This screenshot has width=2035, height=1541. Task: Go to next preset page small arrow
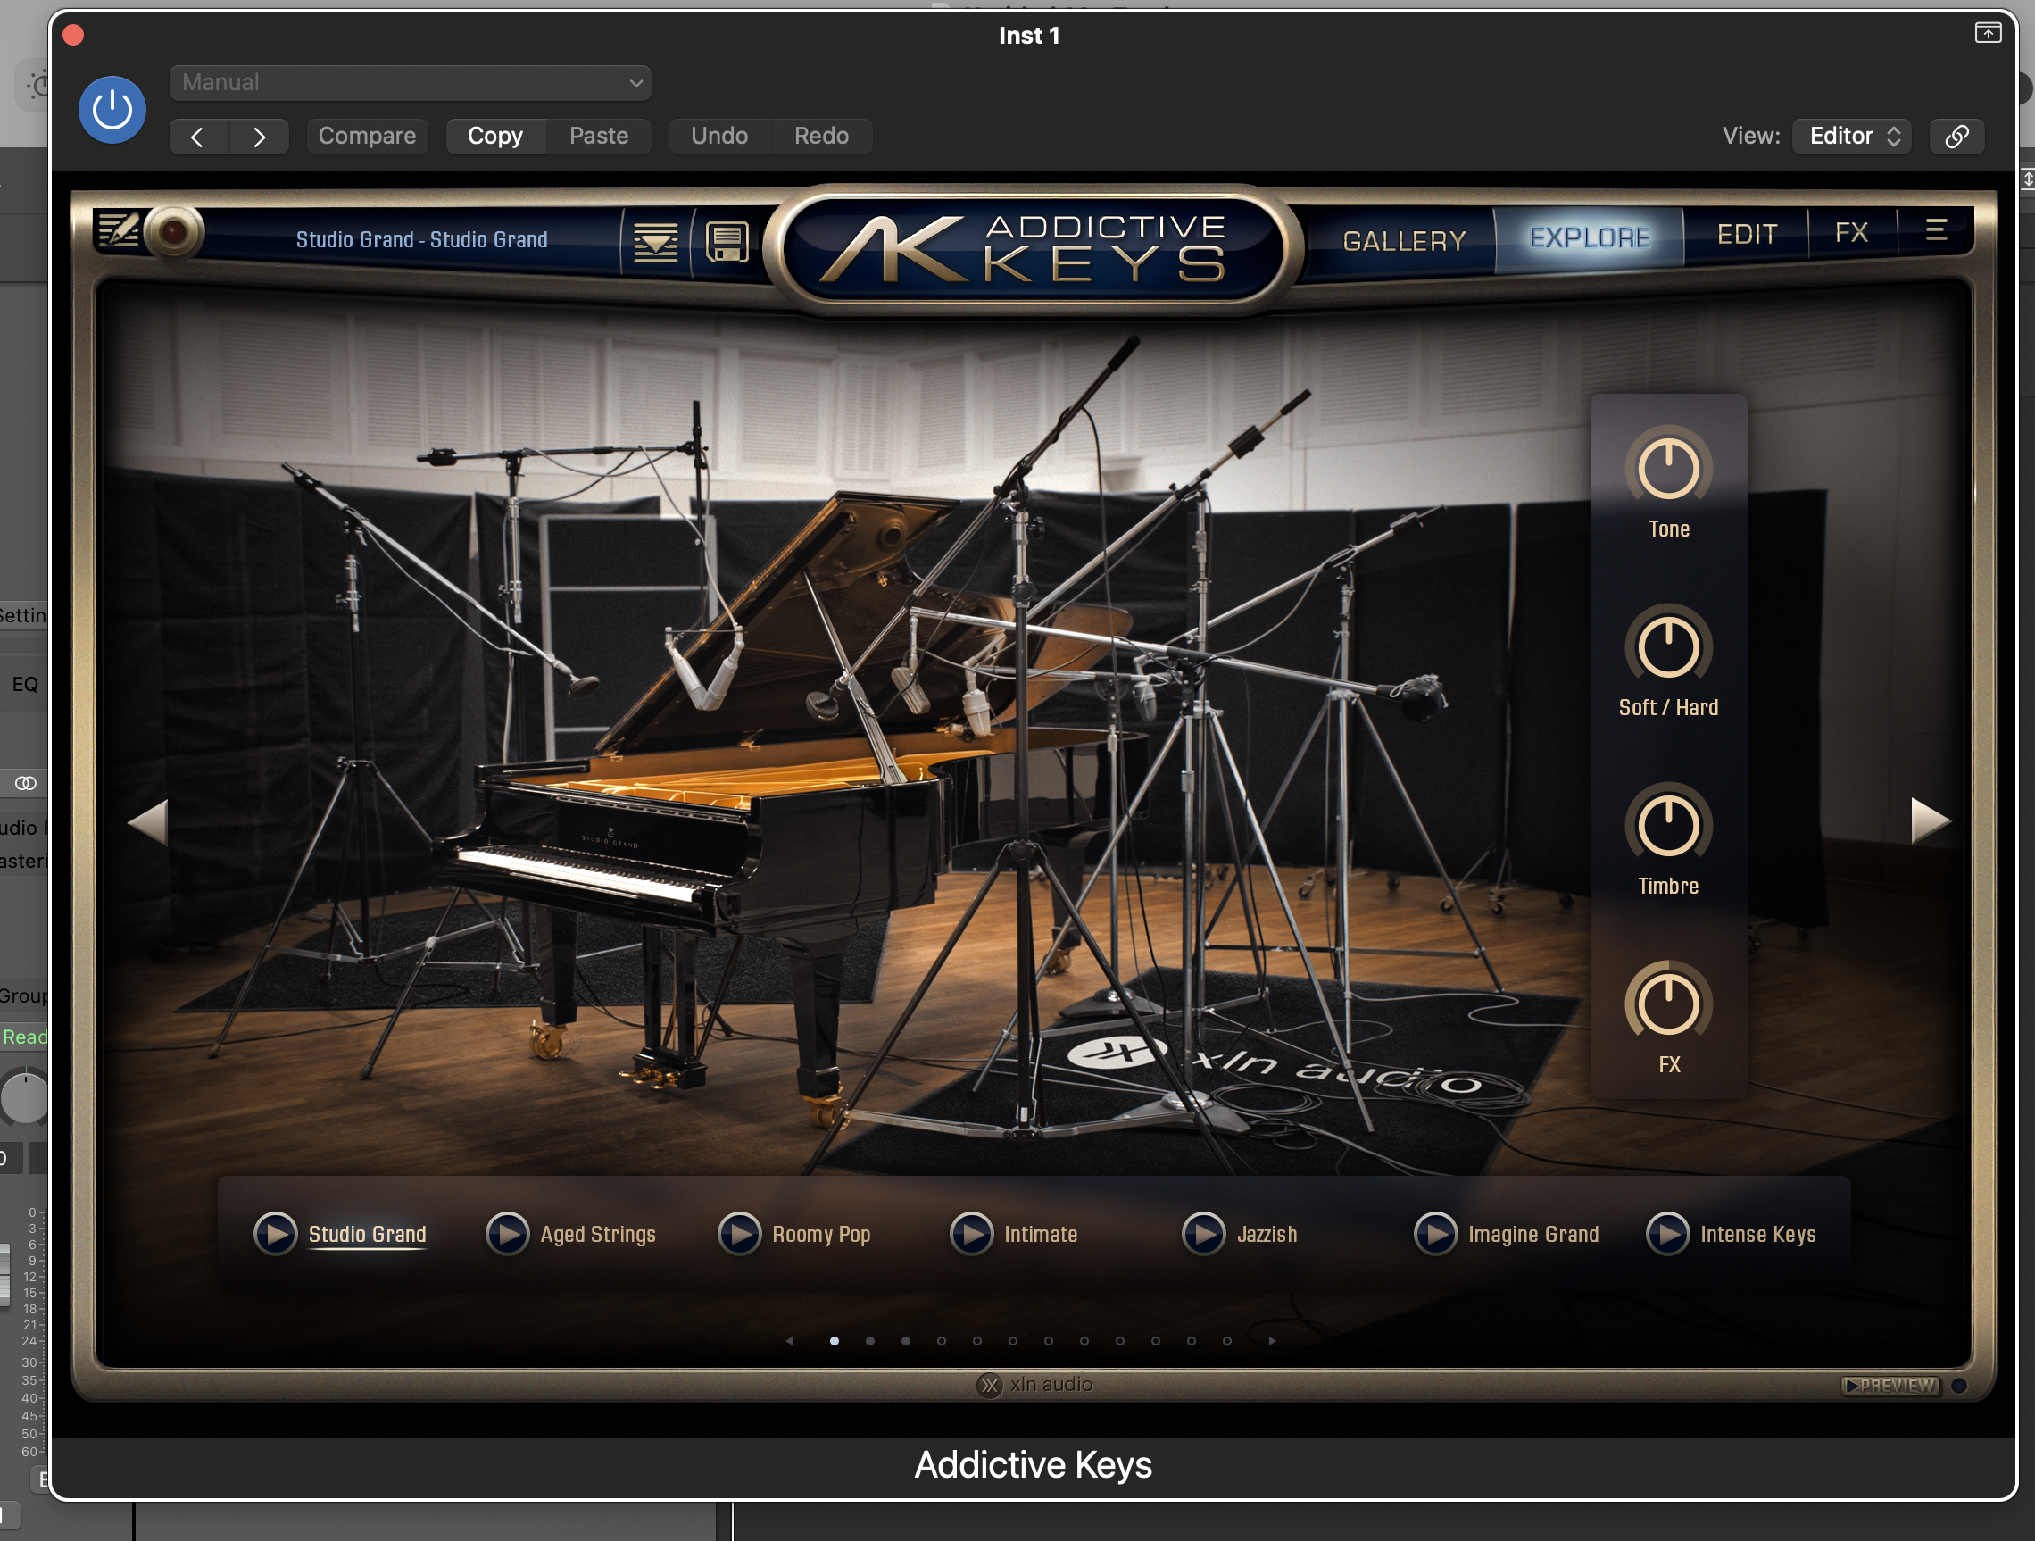pyautogui.click(x=1273, y=1341)
